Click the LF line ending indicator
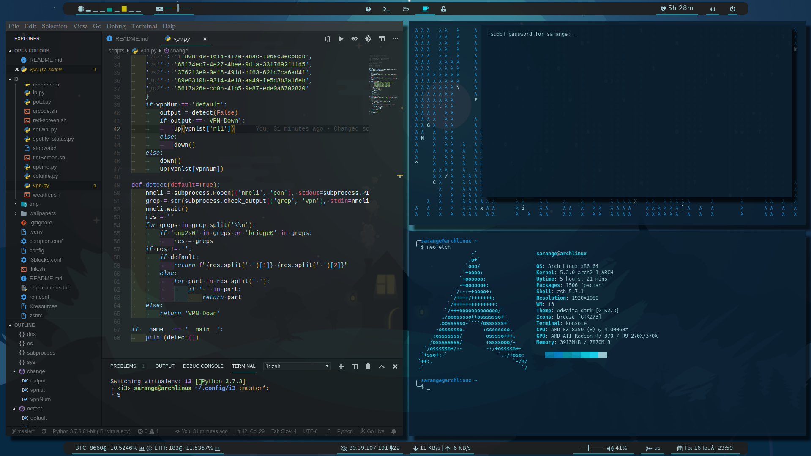This screenshot has height=456, width=811. click(x=327, y=431)
